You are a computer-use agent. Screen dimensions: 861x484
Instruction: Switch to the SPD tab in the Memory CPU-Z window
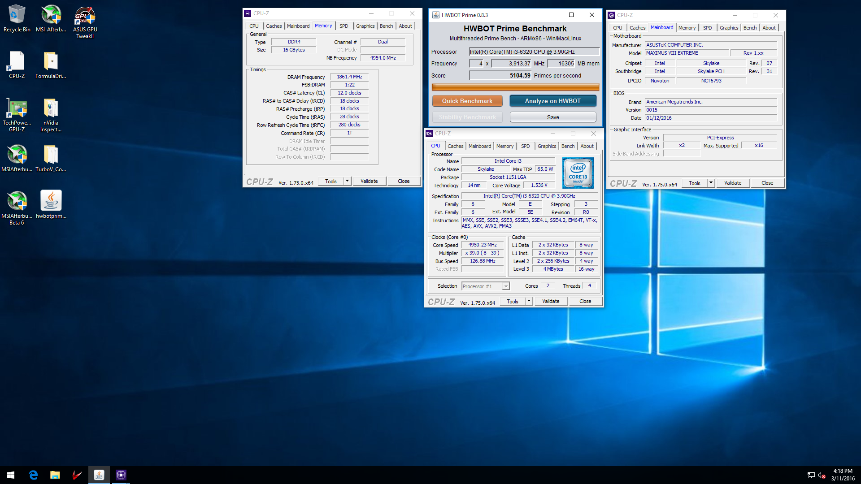pos(344,26)
